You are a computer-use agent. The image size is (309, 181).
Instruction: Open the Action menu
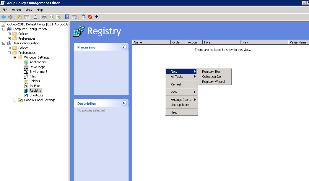[16, 10]
